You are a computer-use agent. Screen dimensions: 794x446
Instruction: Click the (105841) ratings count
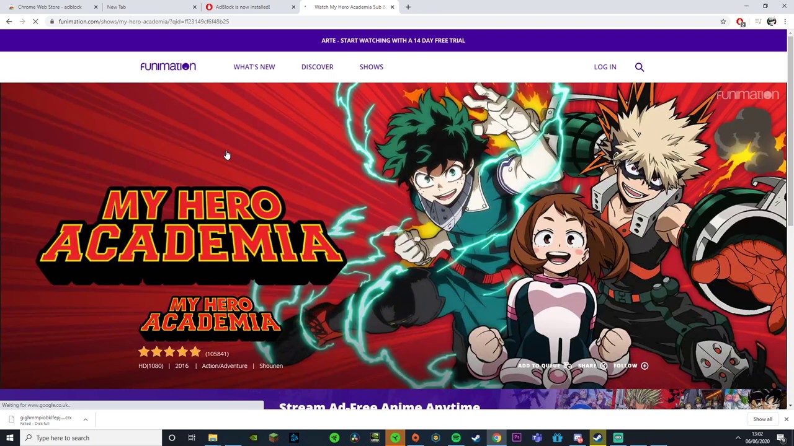click(217, 354)
